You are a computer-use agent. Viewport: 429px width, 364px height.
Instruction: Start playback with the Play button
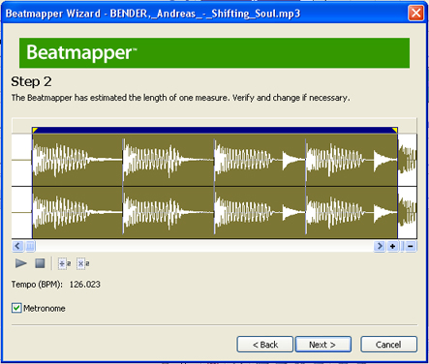(21, 263)
